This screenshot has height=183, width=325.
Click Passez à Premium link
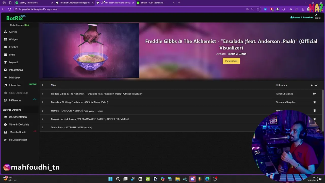pos(302,18)
